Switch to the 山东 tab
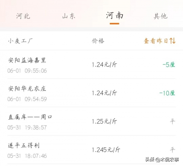This screenshot has height=166, width=183. [x=69, y=16]
